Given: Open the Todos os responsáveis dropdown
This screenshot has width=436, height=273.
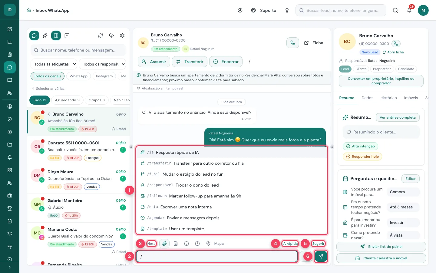Looking at the screenshot, I should (103, 64).
